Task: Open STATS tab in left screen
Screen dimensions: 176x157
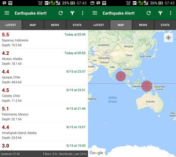Action: 77,25
